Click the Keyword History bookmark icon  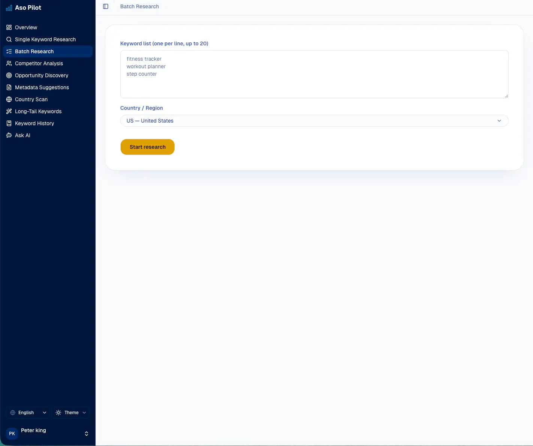coord(9,123)
